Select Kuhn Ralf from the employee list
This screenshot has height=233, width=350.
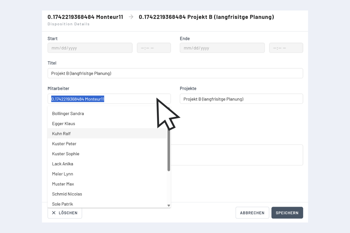point(61,133)
